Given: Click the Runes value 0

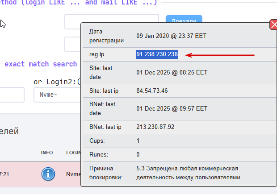Looking at the screenshot, I should [138, 154].
